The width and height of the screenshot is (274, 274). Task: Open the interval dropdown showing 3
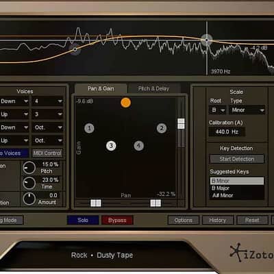(x=47, y=114)
